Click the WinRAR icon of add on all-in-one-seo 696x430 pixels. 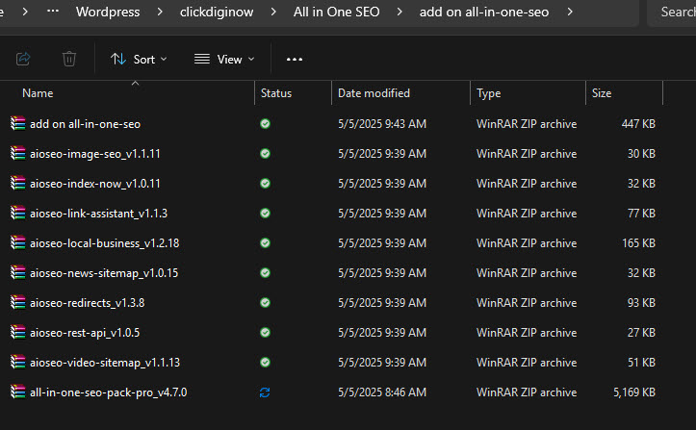click(18, 123)
